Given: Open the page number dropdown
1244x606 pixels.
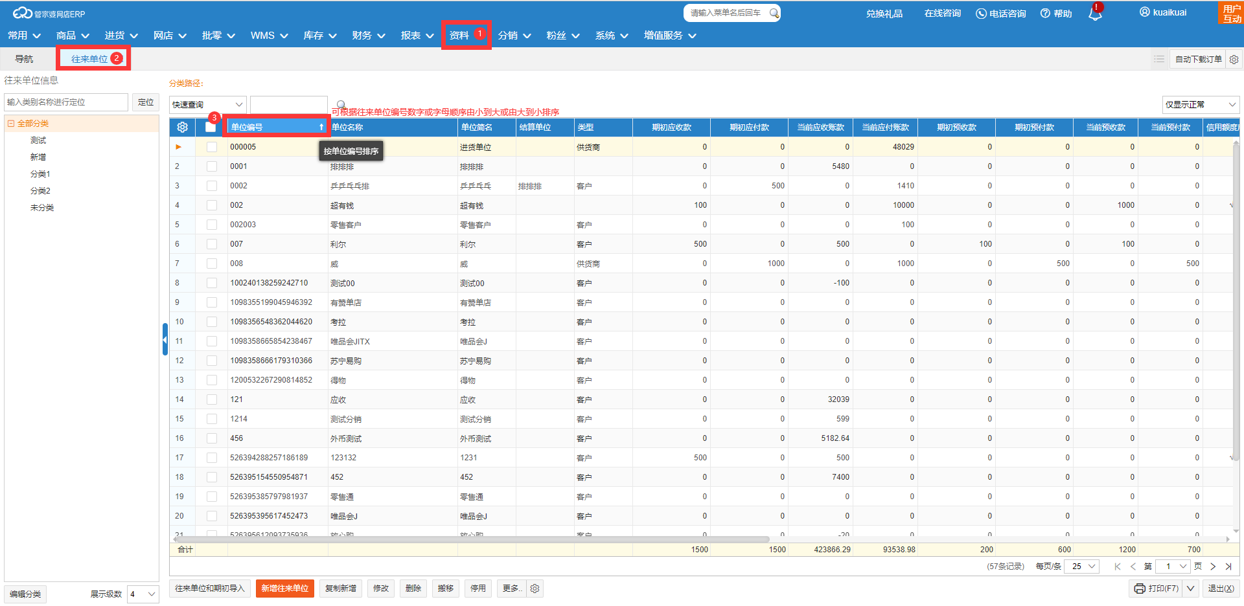Looking at the screenshot, I should (1173, 567).
